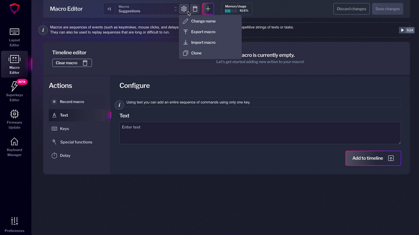Choose Export macro in the dropdown

pyautogui.click(x=203, y=32)
